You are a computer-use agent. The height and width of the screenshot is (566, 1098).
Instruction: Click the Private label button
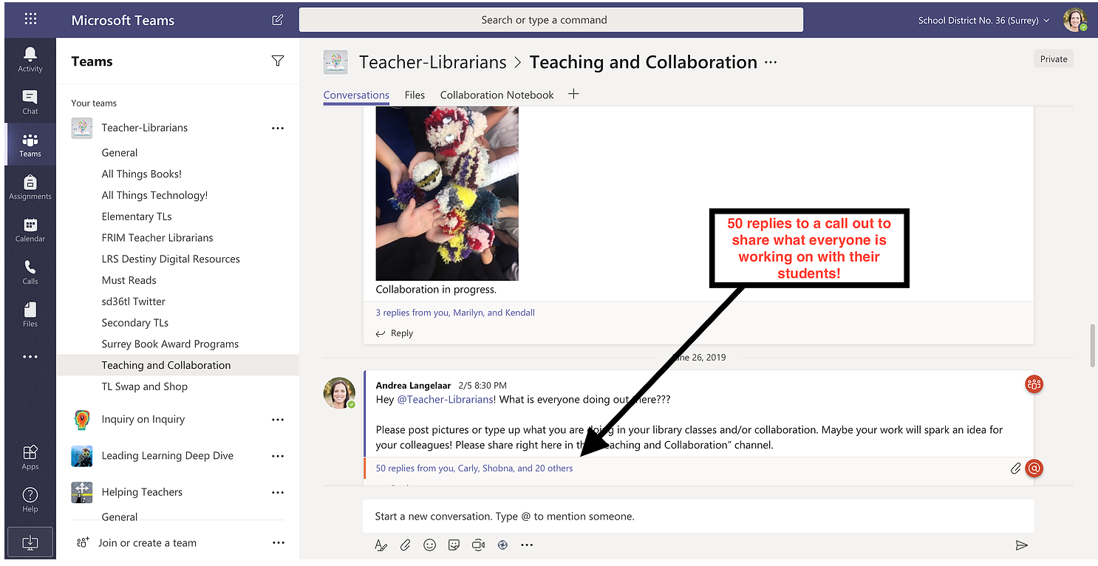[1054, 59]
